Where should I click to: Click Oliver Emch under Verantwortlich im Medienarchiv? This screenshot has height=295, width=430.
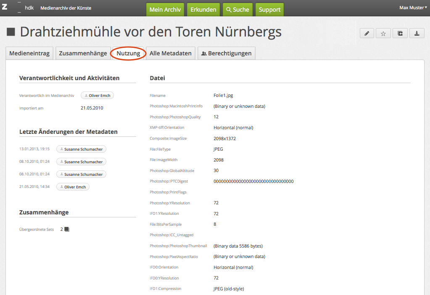97,96
